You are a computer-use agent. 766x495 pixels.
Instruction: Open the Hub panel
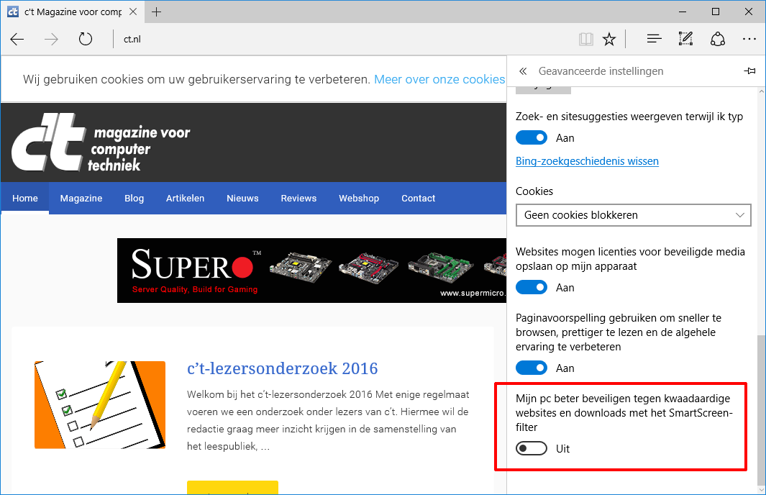pos(653,39)
